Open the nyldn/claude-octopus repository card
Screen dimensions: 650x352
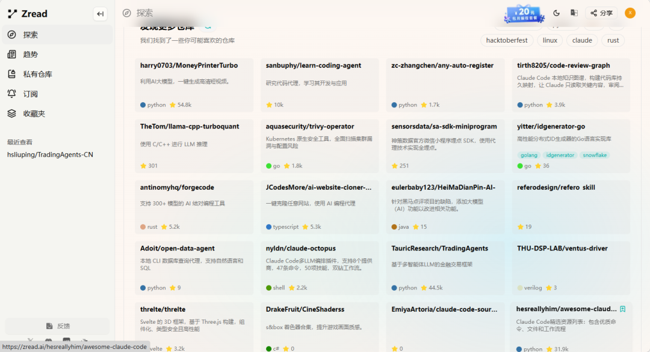click(x=320, y=268)
